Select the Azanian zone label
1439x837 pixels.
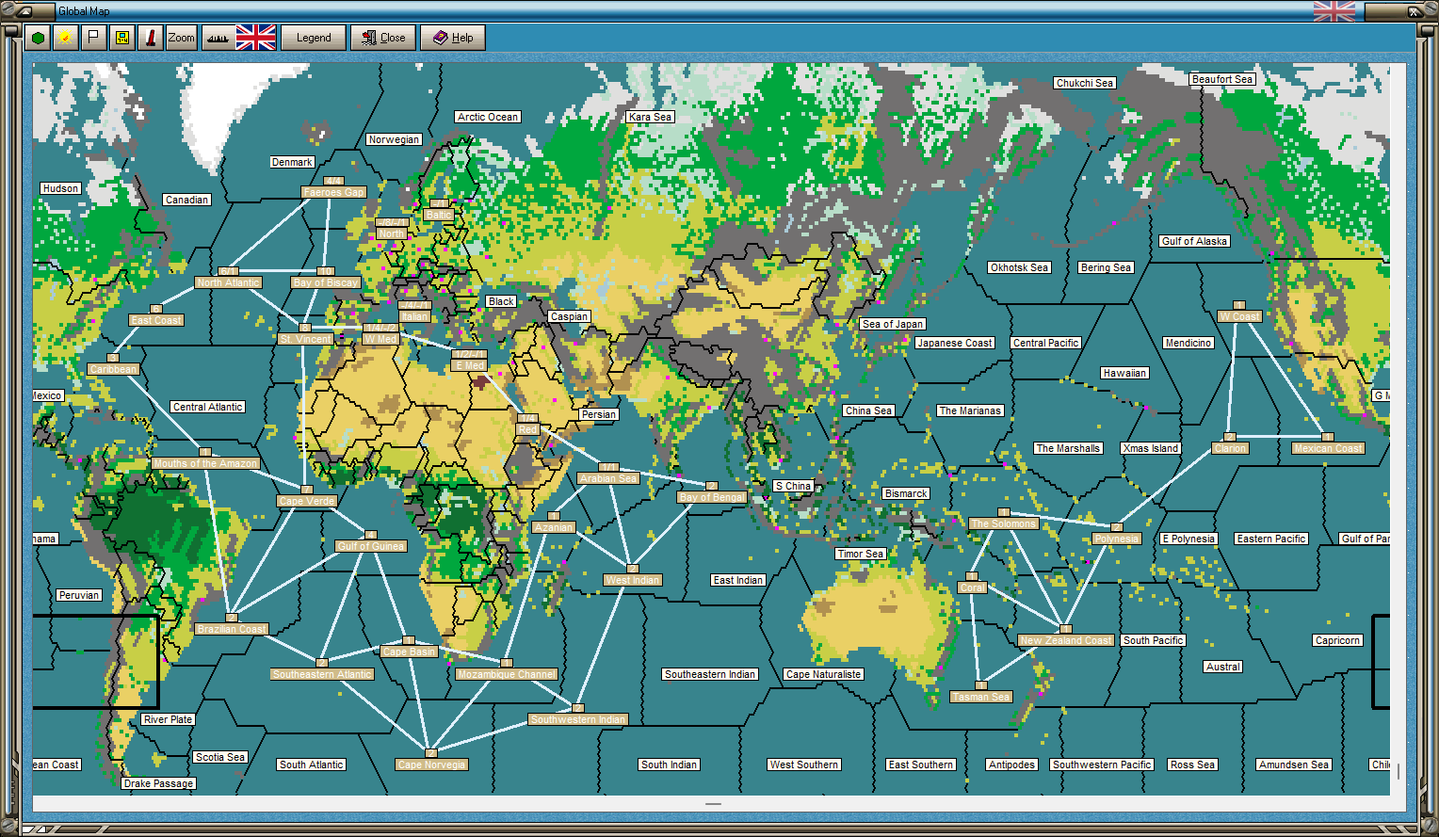tap(554, 527)
